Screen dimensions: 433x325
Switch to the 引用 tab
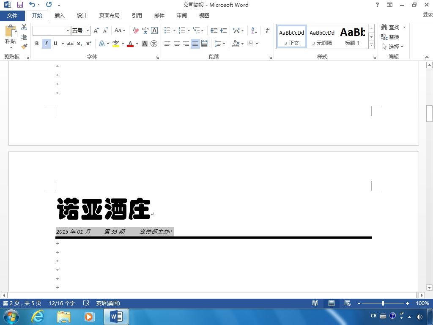point(137,16)
